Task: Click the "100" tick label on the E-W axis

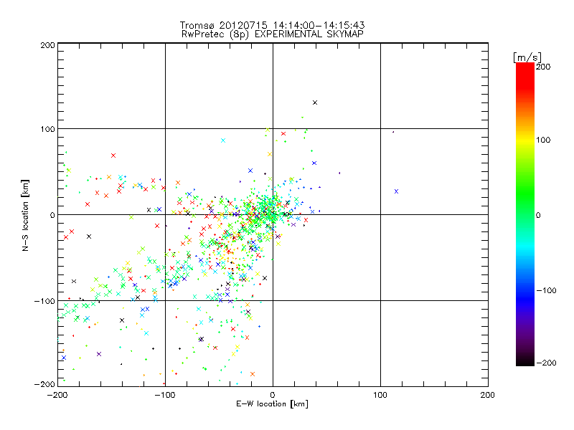Action: tap(380, 395)
